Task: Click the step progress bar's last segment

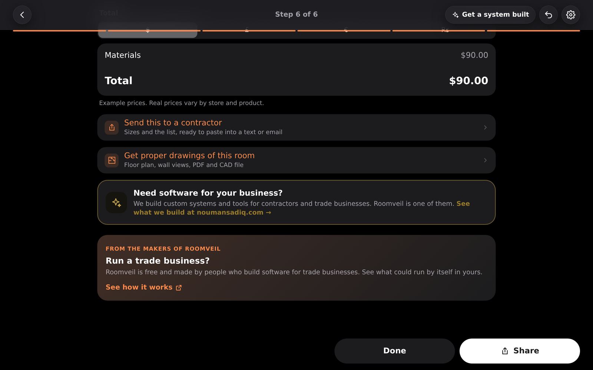Action: coord(533,31)
